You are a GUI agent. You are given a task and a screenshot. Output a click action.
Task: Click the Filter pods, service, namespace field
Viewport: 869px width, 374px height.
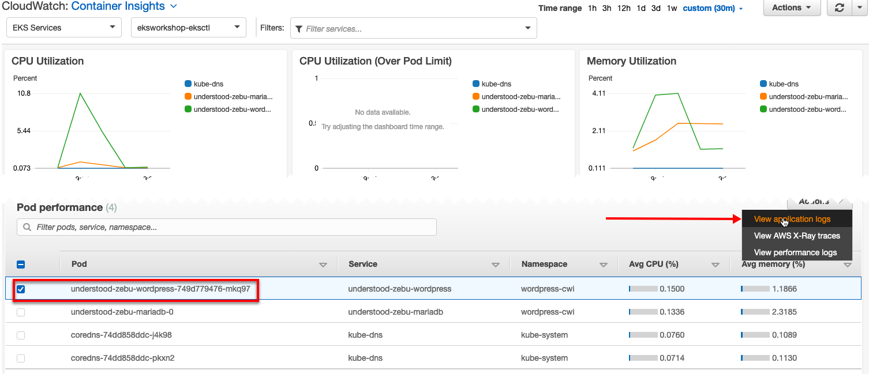231,227
